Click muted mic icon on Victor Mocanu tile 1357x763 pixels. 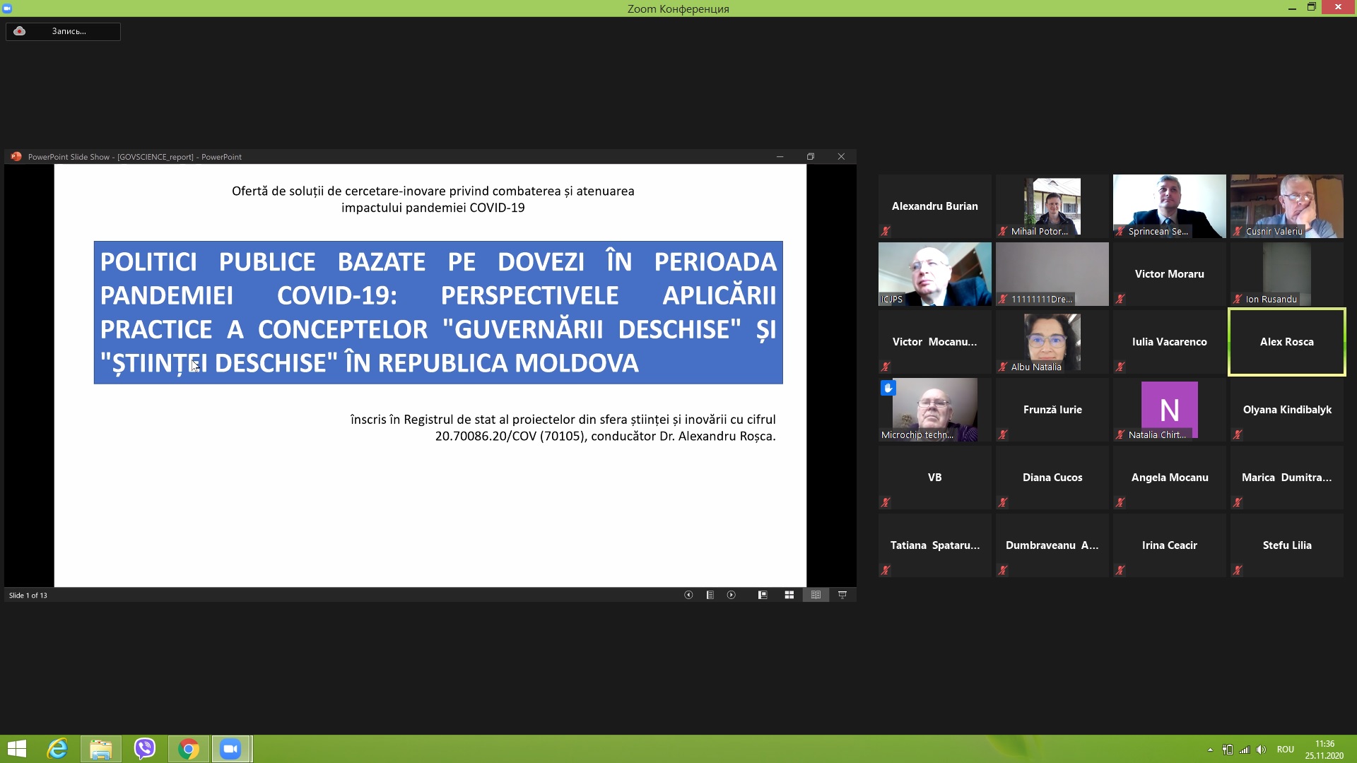[886, 367]
